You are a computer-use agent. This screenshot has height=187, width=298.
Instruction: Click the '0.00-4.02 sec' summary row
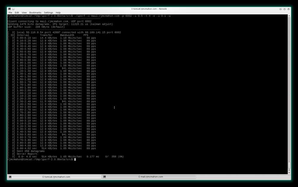click(52, 149)
